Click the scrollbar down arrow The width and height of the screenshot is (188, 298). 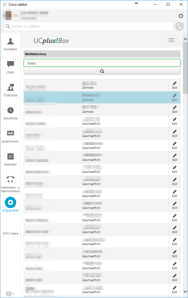pos(185,291)
